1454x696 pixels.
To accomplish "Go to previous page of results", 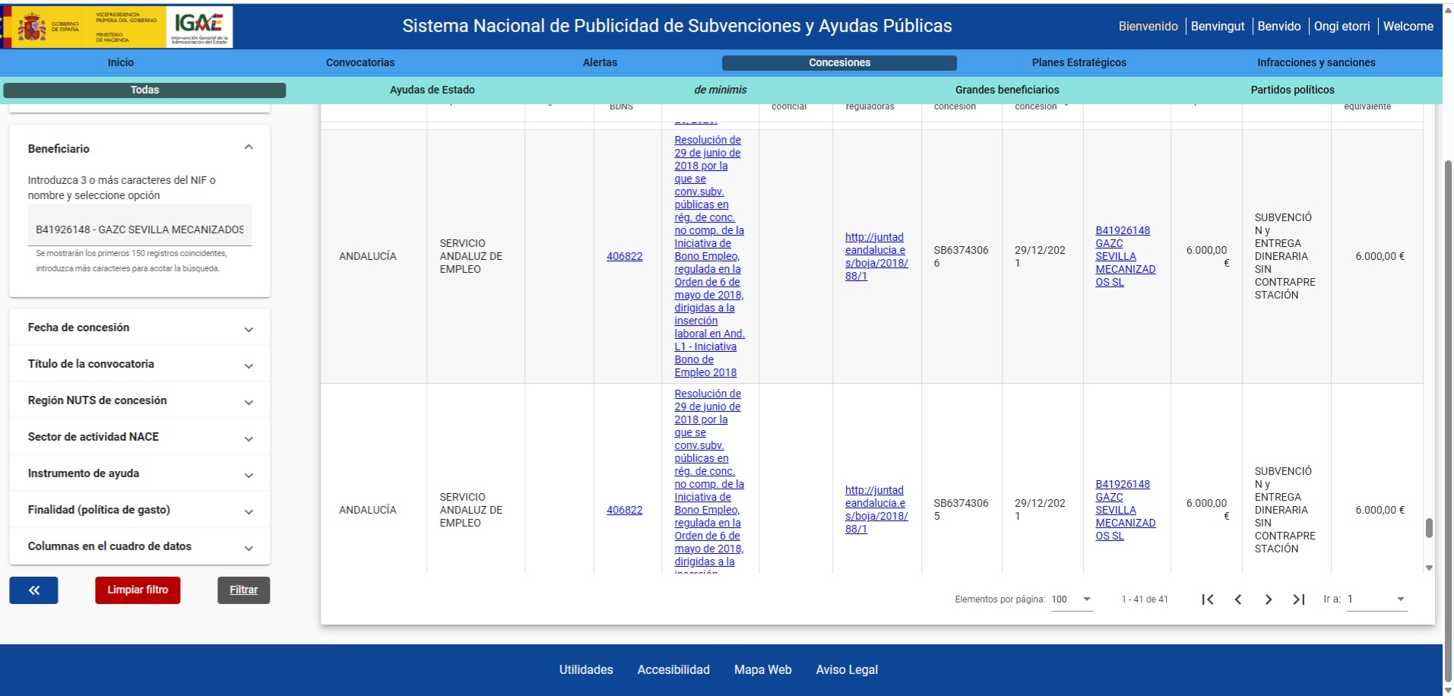I will click(1238, 600).
